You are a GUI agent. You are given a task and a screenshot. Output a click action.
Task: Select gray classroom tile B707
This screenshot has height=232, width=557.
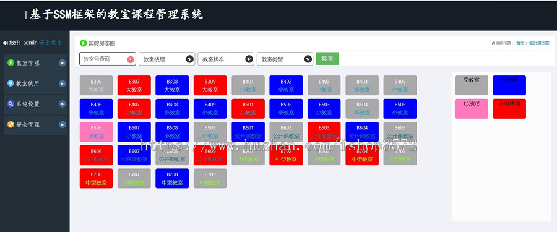point(134,178)
